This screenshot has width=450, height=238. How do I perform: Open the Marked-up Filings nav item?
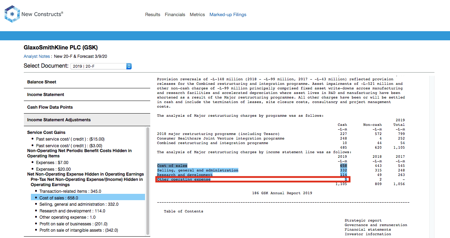point(228,15)
